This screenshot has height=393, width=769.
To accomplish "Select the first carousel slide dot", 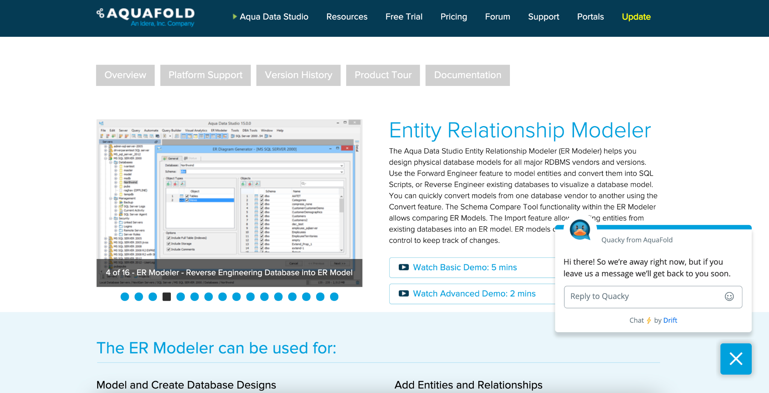I will tap(125, 297).
